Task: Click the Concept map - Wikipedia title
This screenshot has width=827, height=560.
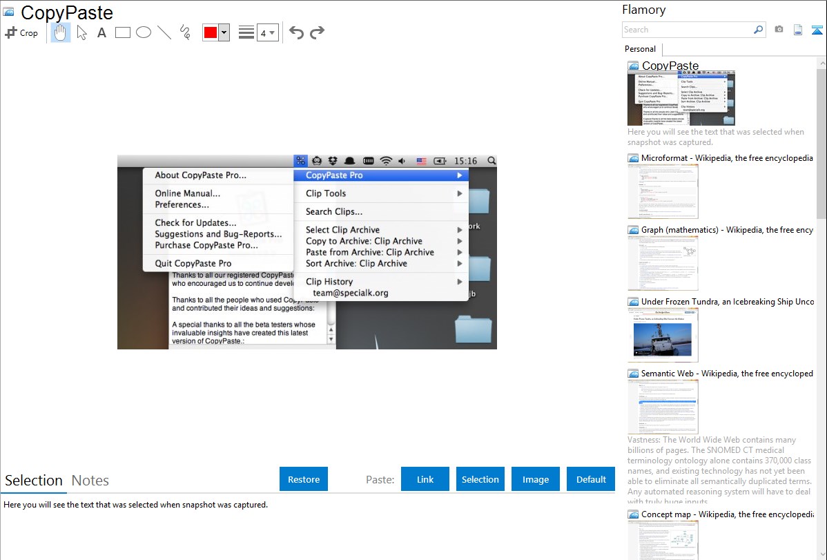Action: [x=727, y=514]
